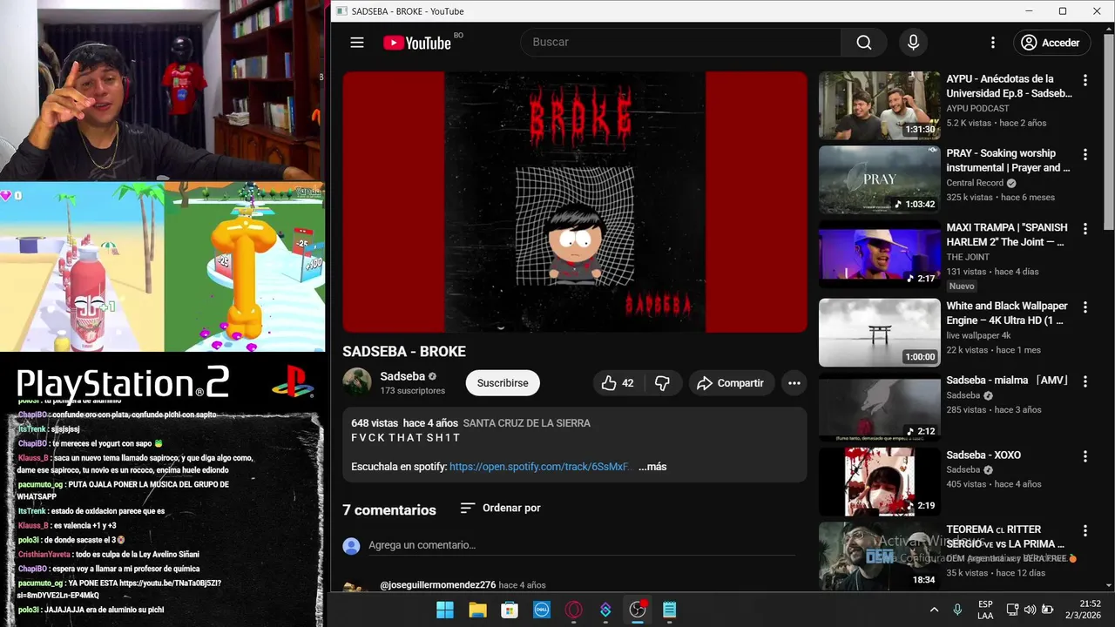
Task: Open the Spotify track link
Action: [x=540, y=467]
